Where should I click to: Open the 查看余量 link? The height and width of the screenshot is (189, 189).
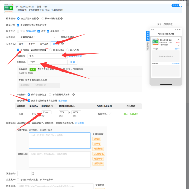31,31
